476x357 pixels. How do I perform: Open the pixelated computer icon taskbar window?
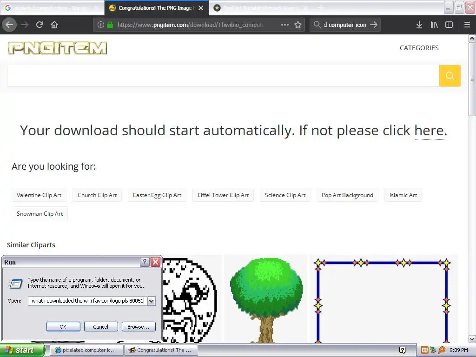[x=86, y=350]
